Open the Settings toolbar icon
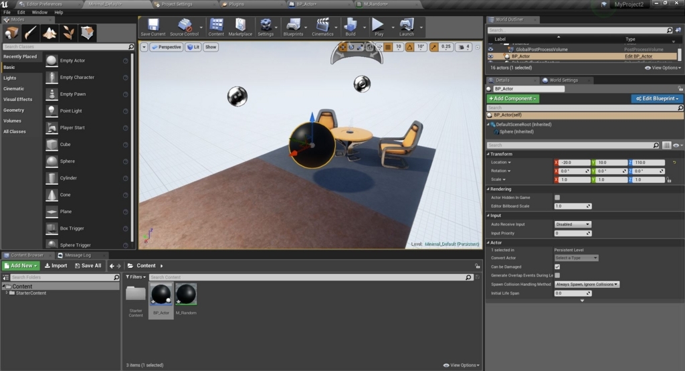Viewport: 685px width, 371px height. (265, 27)
